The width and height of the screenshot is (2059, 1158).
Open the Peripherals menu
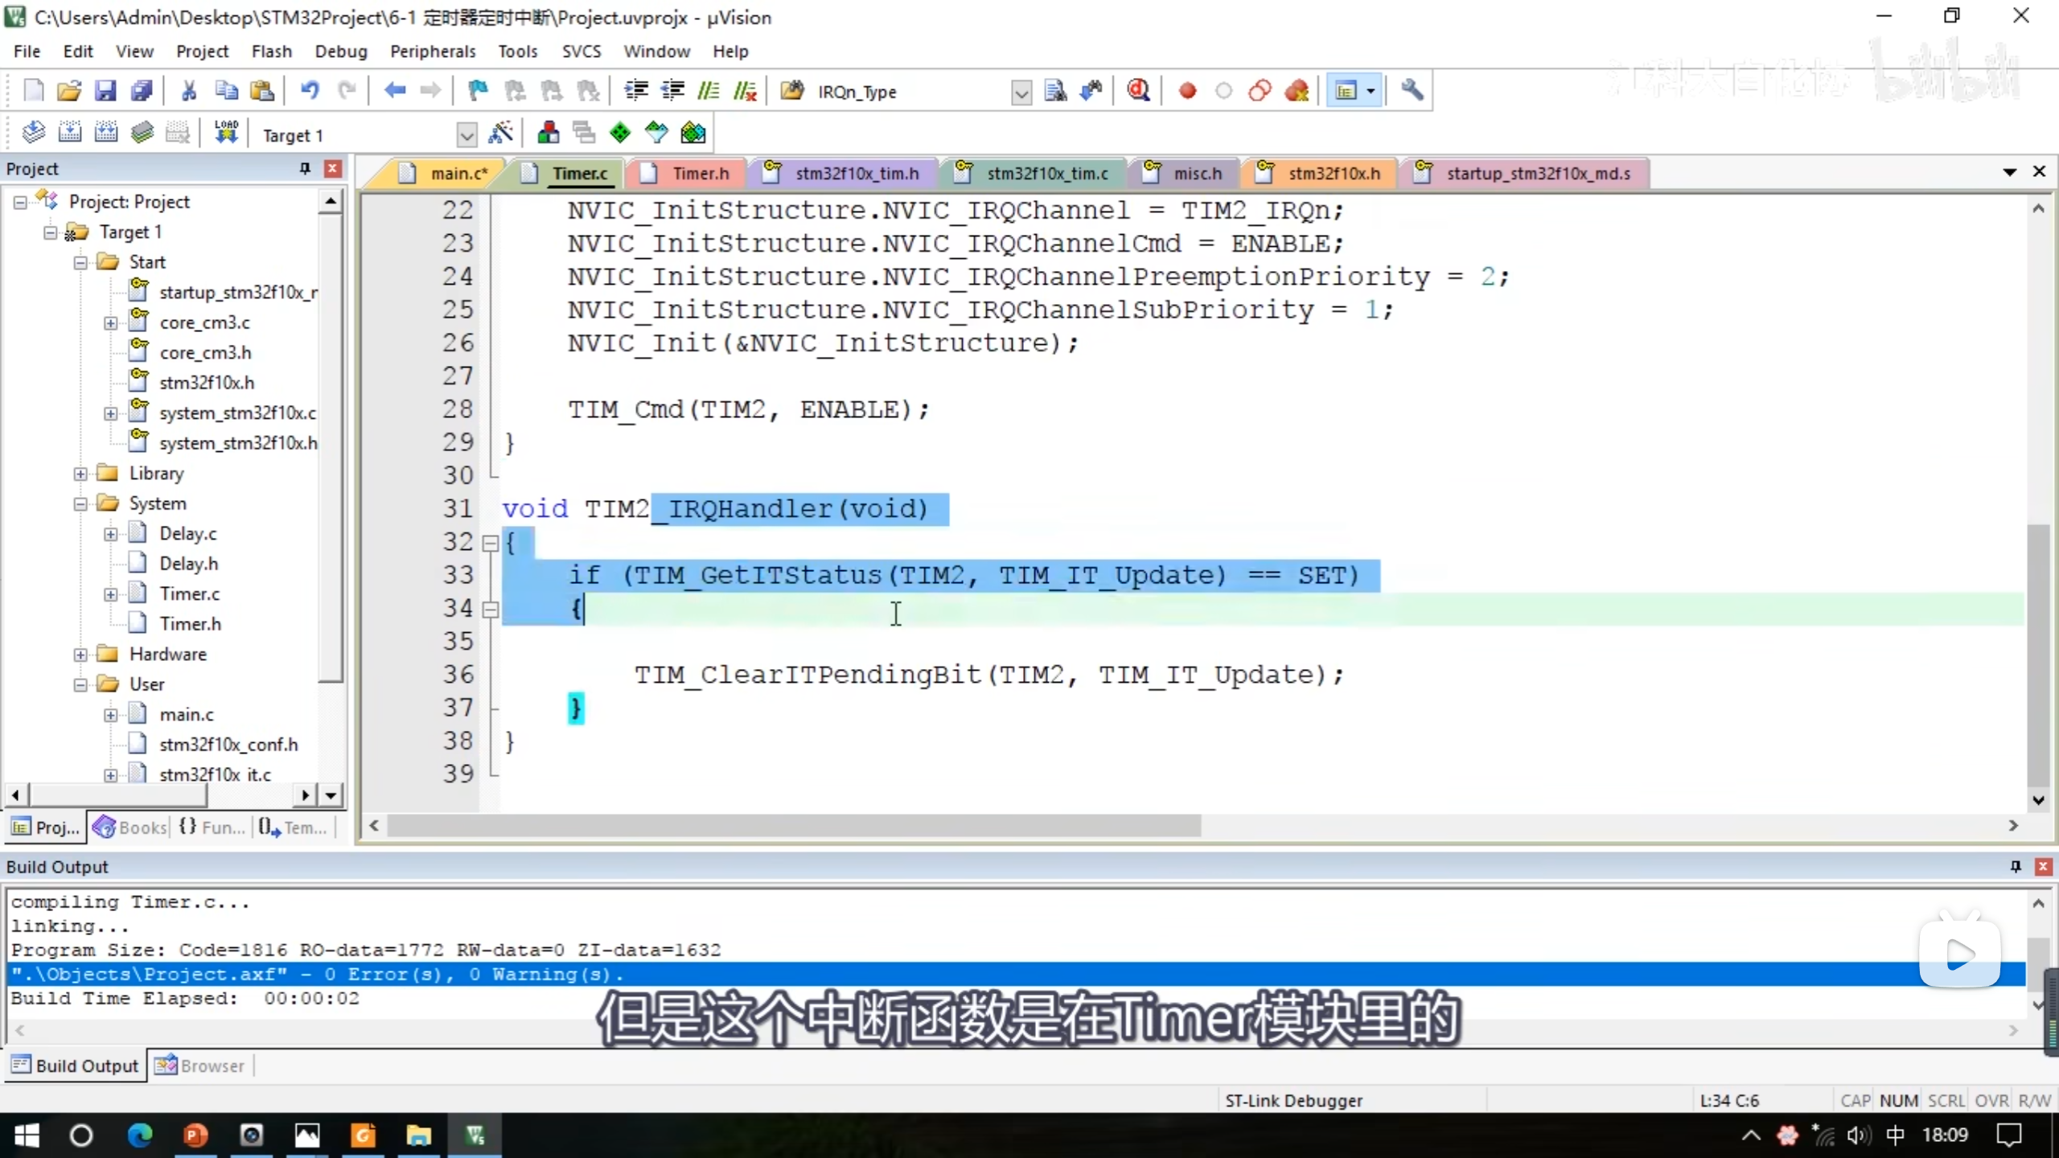click(x=433, y=51)
